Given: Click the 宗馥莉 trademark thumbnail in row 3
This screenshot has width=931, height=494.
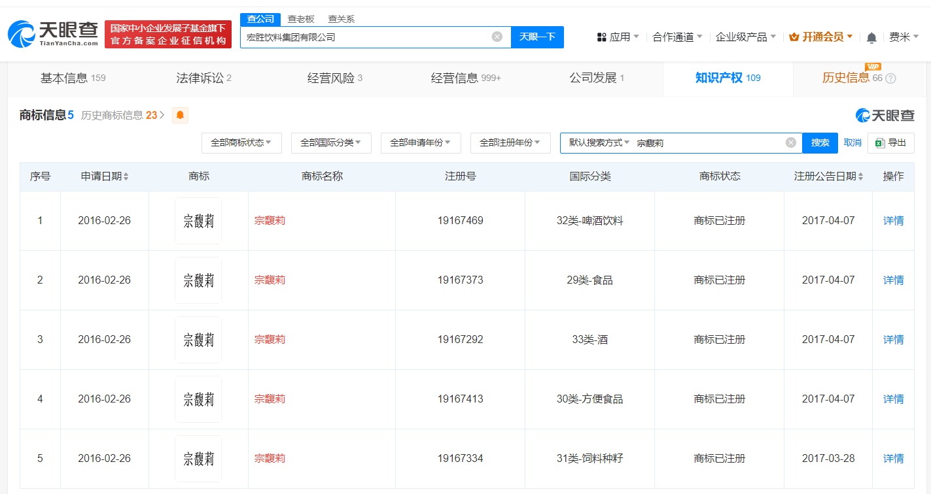Looking at the screenshot, I should (x=198, y=340).
